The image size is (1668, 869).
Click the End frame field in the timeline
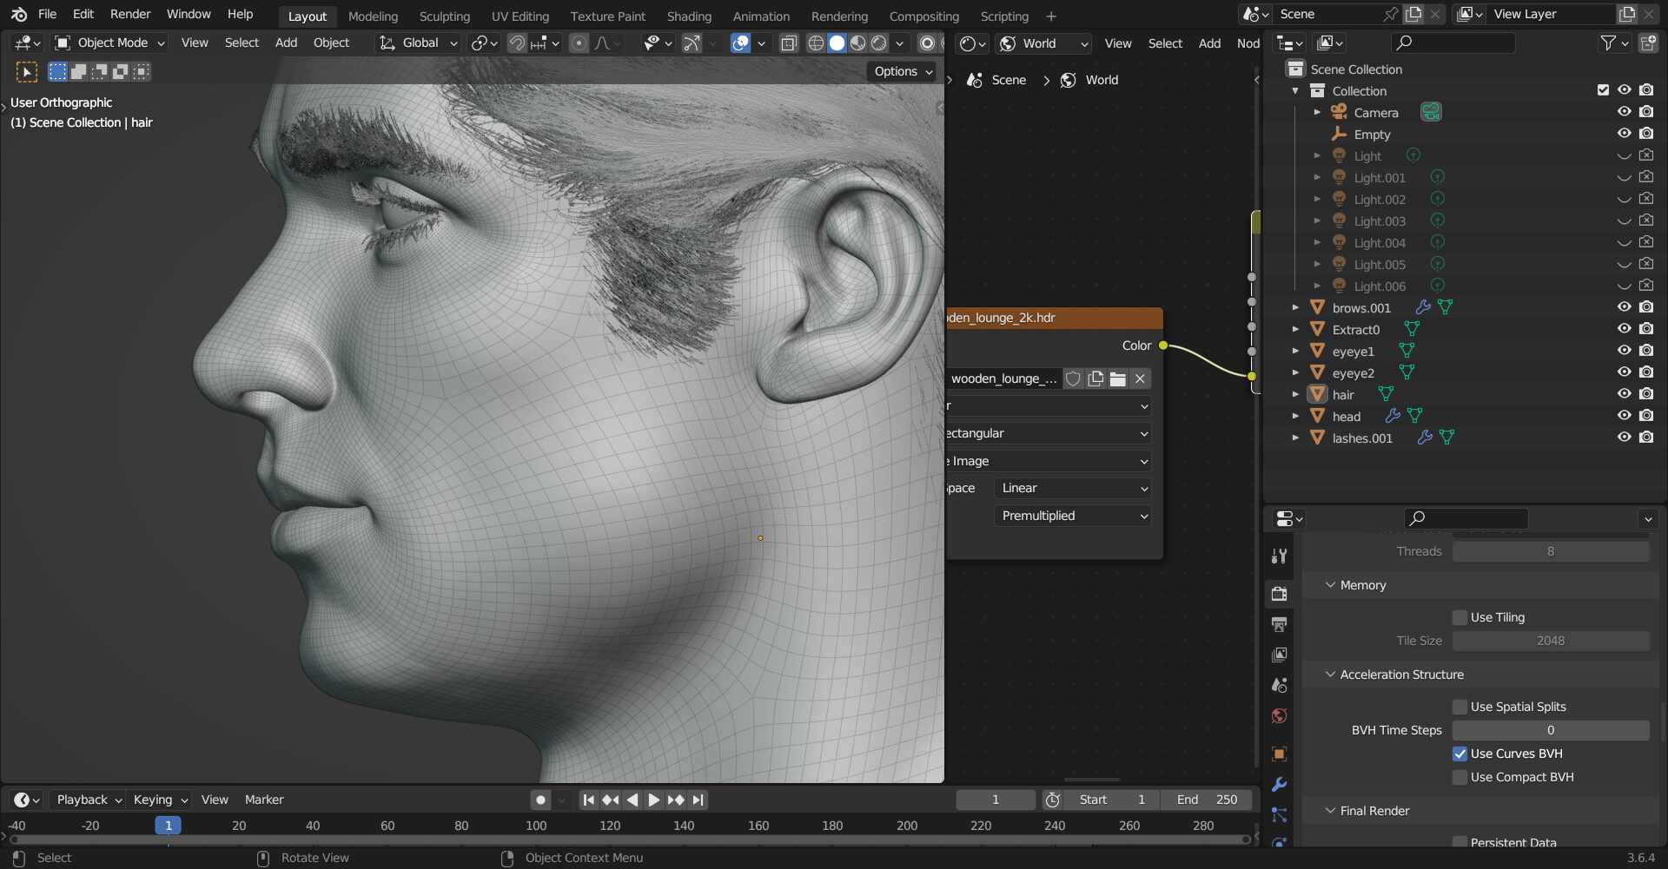click(1207, 800)
